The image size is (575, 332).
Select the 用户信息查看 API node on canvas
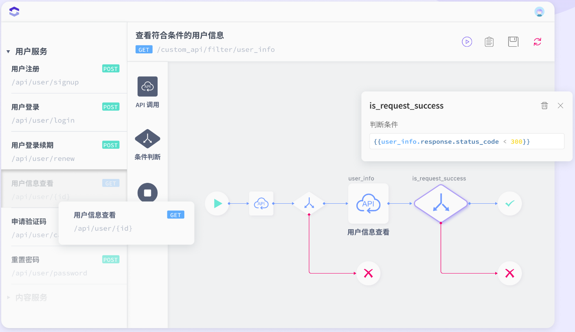click(x=368, y=203)
